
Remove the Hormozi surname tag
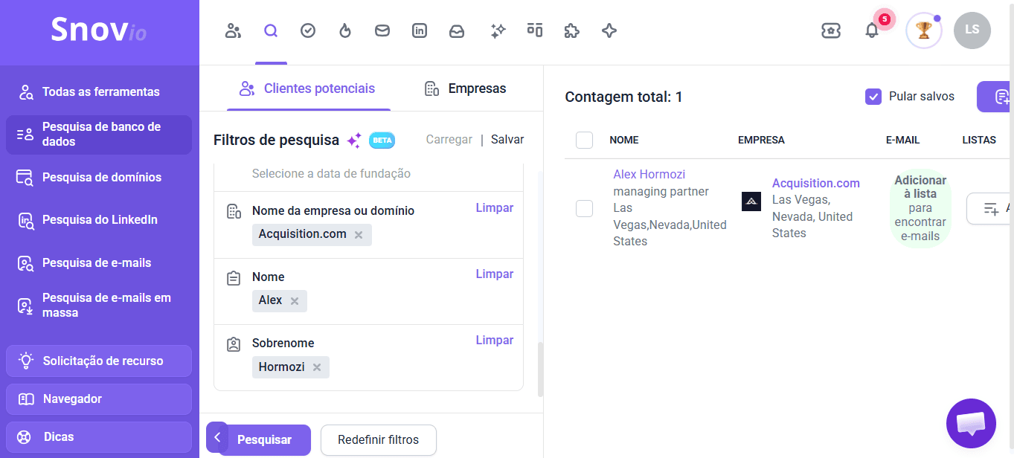317,367
